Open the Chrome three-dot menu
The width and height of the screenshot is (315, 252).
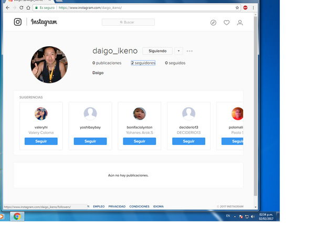[253, 8]
